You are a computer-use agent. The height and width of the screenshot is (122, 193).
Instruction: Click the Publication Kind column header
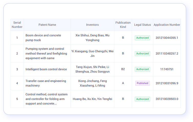tap(123, 25)
